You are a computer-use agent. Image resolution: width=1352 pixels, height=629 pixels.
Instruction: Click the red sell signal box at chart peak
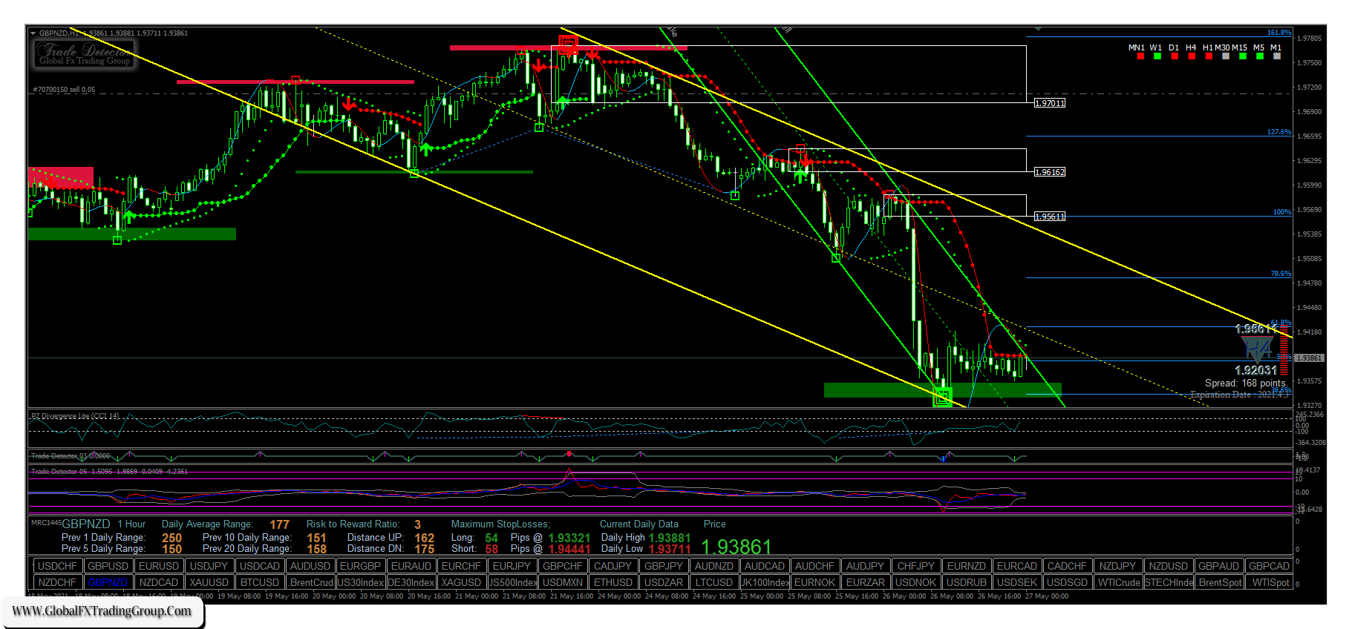(x=568, y=45)
